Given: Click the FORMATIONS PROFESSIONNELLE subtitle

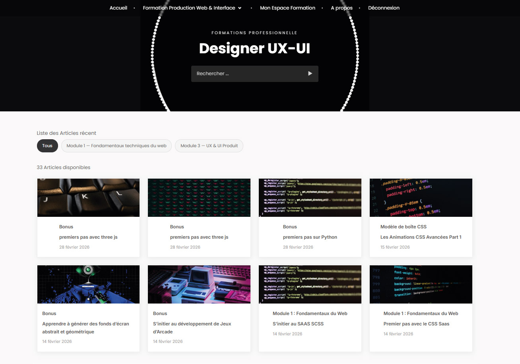Looking at the screenshot, I should 254,33.
